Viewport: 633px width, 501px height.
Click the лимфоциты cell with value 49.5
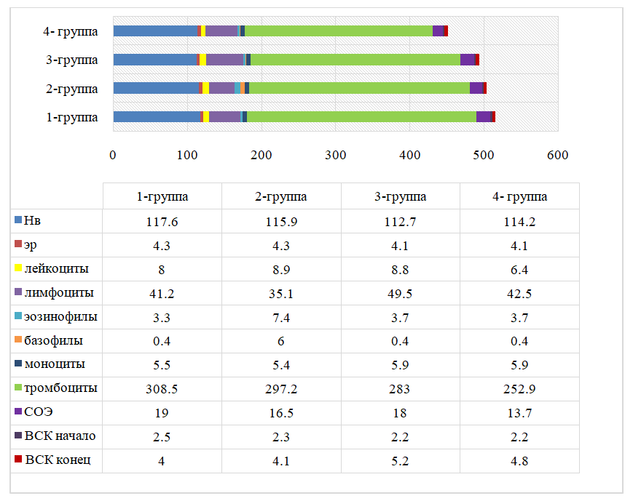coord(400,293)
